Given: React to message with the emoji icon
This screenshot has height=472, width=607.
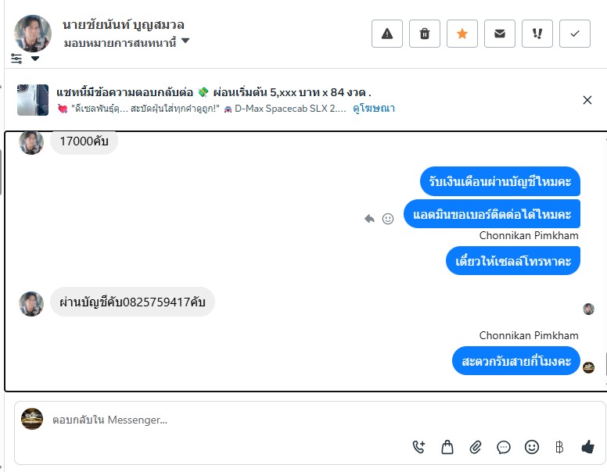Looking at the screenshot, I should pyautogui.click(x=387, y=219).
